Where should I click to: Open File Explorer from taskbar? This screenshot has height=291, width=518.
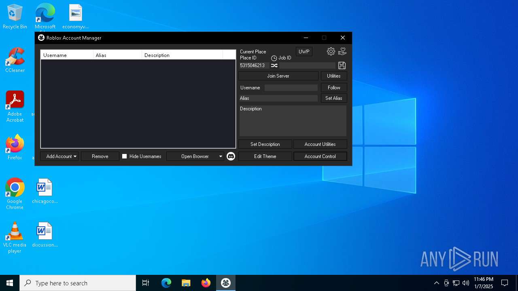tap(186, 283)
